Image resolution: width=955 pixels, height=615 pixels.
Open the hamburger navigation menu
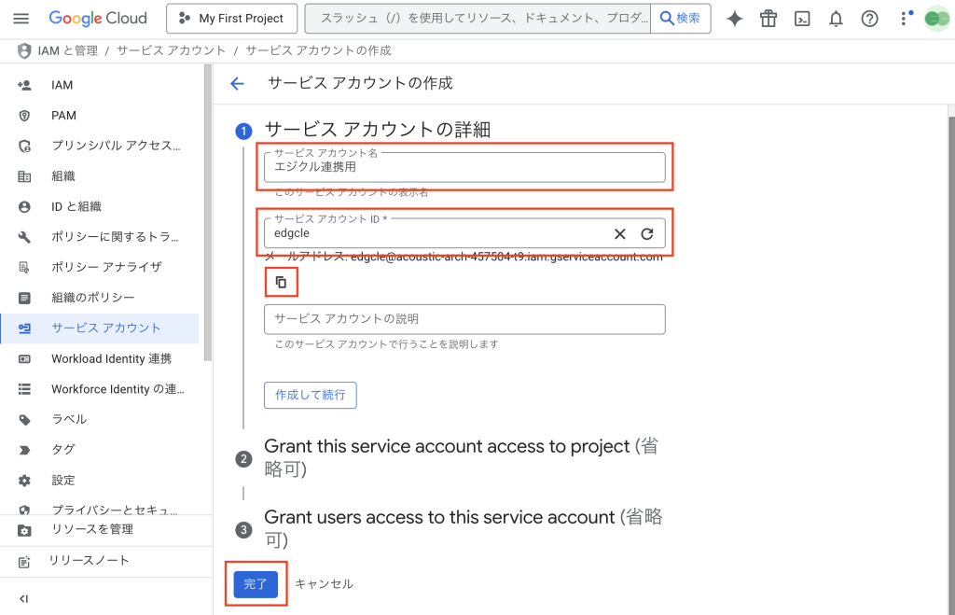(21, 19)
